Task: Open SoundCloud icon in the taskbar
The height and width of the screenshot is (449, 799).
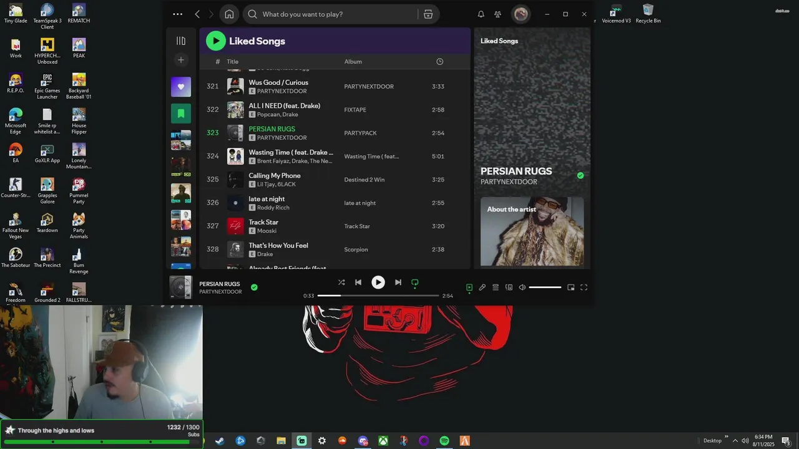Action: [342, 441]
